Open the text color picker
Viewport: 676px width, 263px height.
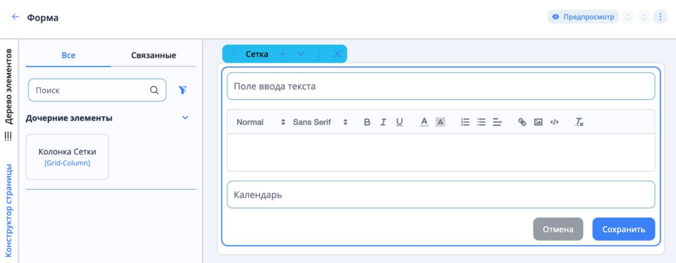(x=424, y=122)
